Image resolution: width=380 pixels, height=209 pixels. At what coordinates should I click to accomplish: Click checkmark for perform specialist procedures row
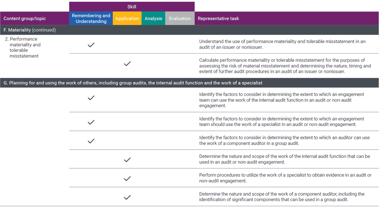tap(127, 178)
